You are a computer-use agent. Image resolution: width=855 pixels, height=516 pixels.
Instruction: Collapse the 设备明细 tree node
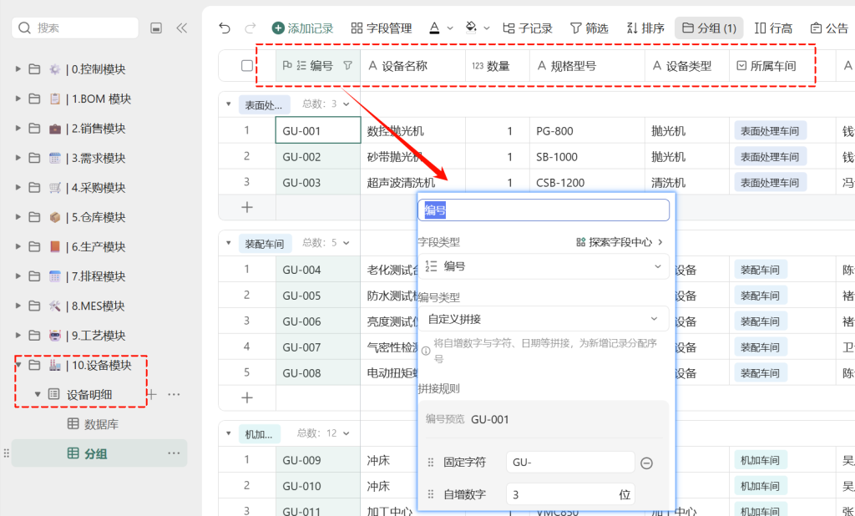tap(38, 394)
